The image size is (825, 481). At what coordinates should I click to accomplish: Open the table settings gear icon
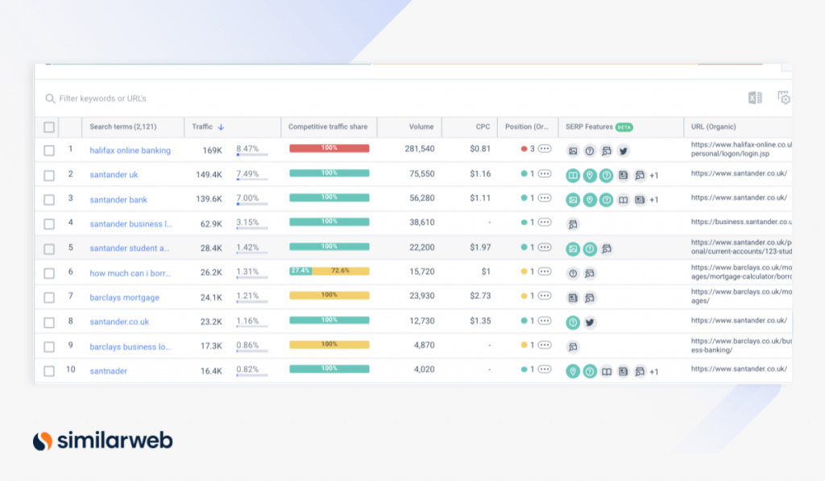[x=784, y=98]
